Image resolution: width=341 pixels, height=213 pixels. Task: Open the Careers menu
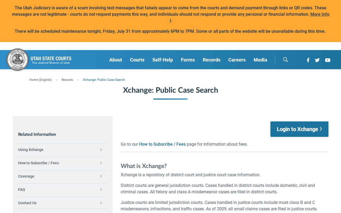point(237,60)
